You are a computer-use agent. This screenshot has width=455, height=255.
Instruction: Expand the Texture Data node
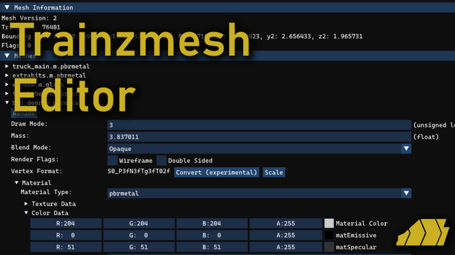[26, 204]
